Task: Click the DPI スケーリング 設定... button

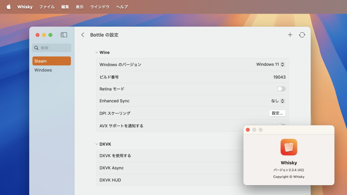Action: tap(277, 113)
